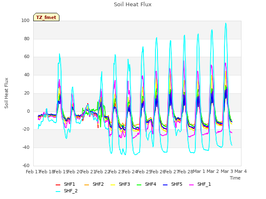Click the highest cyan SHF_2 peak near Mar 3
The width and height of the screenshot is (266, 199).
pyautogui.click(x=226, y=23)
